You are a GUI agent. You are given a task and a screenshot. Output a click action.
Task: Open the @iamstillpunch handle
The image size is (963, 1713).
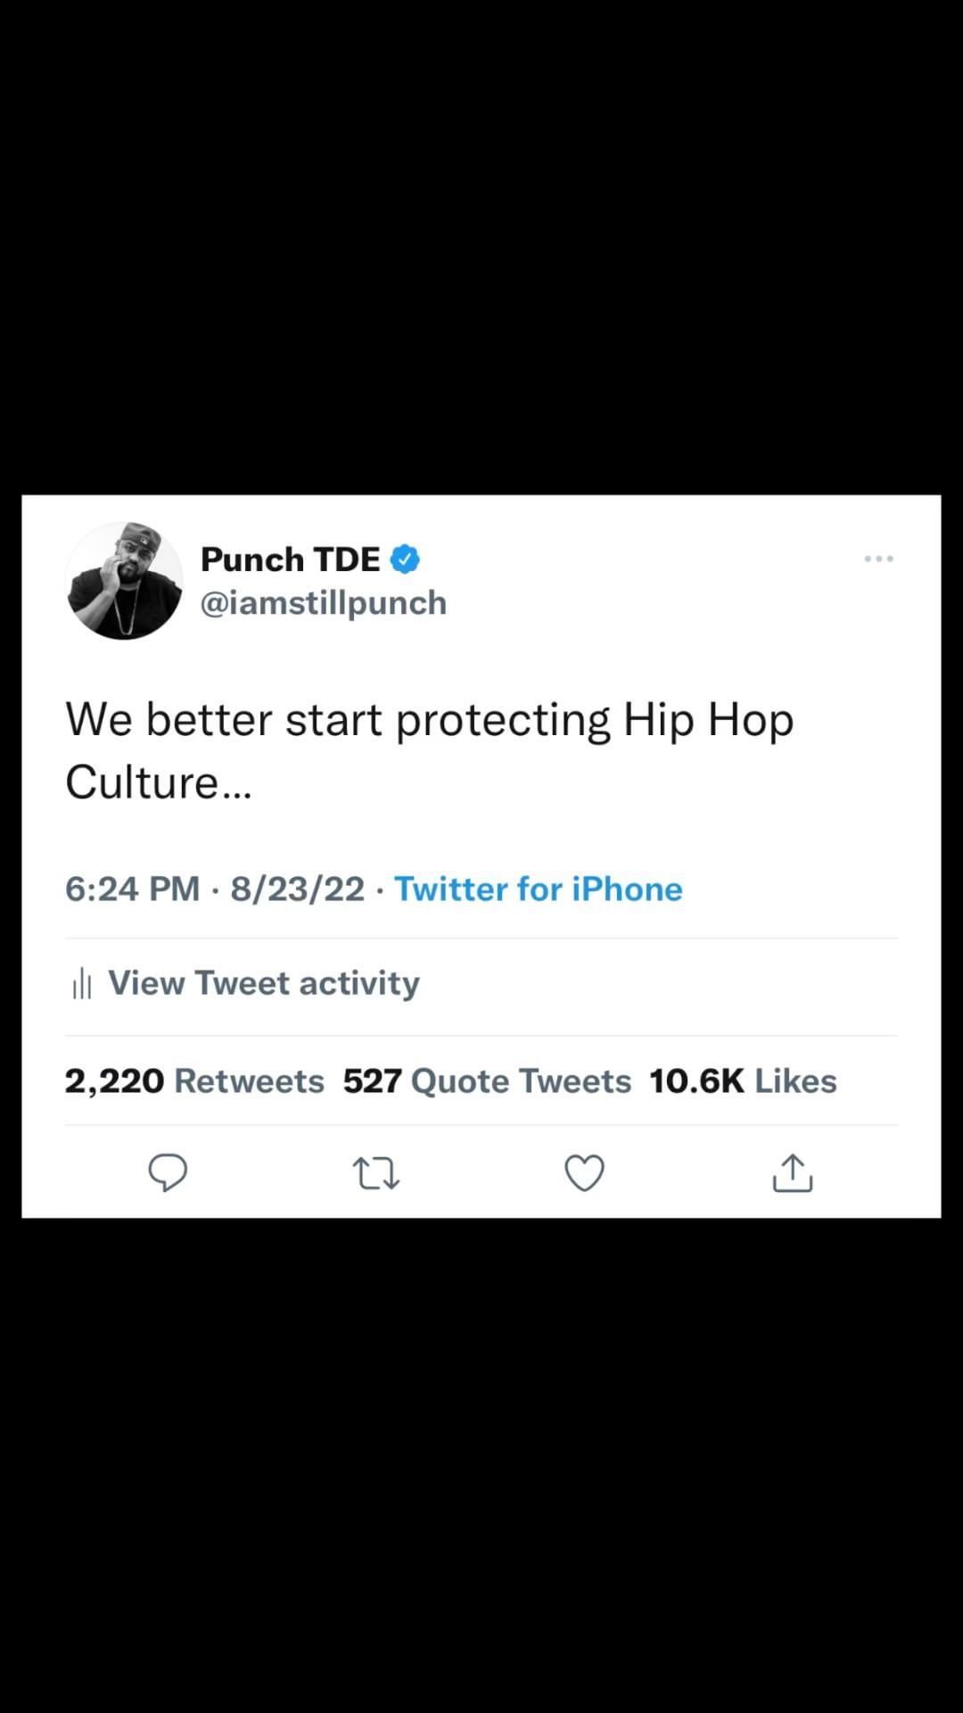[x=324, y=603]
